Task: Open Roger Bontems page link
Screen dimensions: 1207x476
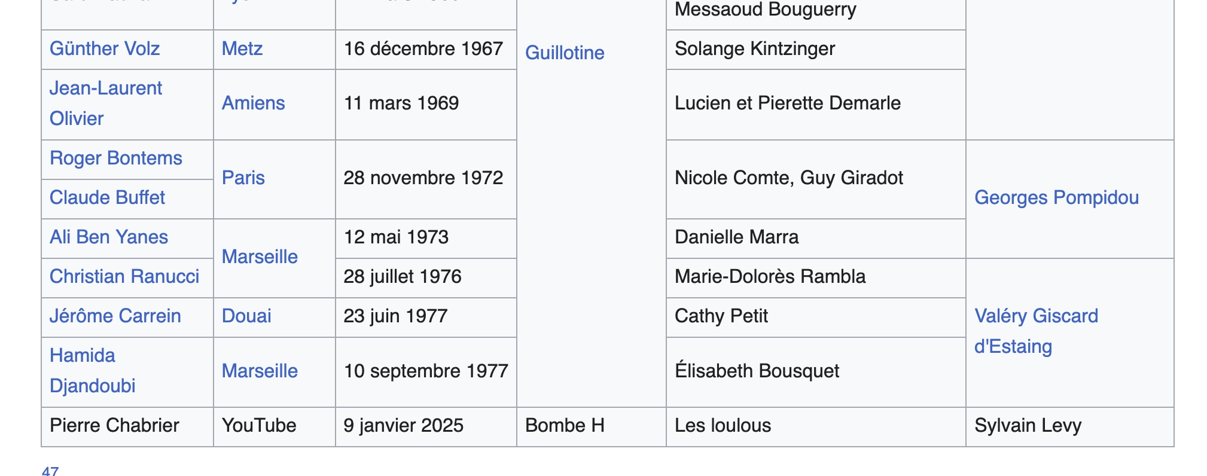Action: coord(115,158)
